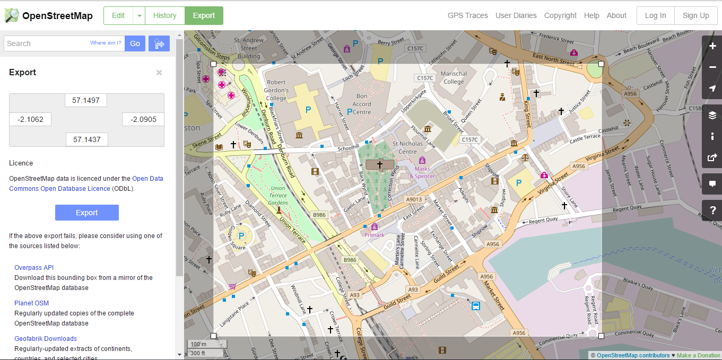Image resolution: width=722 pixels, height=360 pixels.
Task: Click the St Nicholas Centre label
Action: click(x=407, y=147)
